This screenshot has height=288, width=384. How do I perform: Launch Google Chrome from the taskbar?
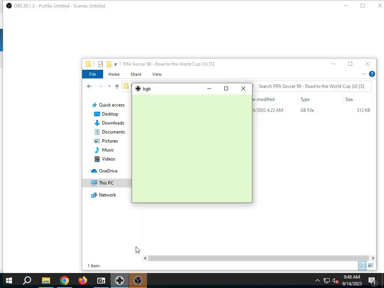[64, 280]
